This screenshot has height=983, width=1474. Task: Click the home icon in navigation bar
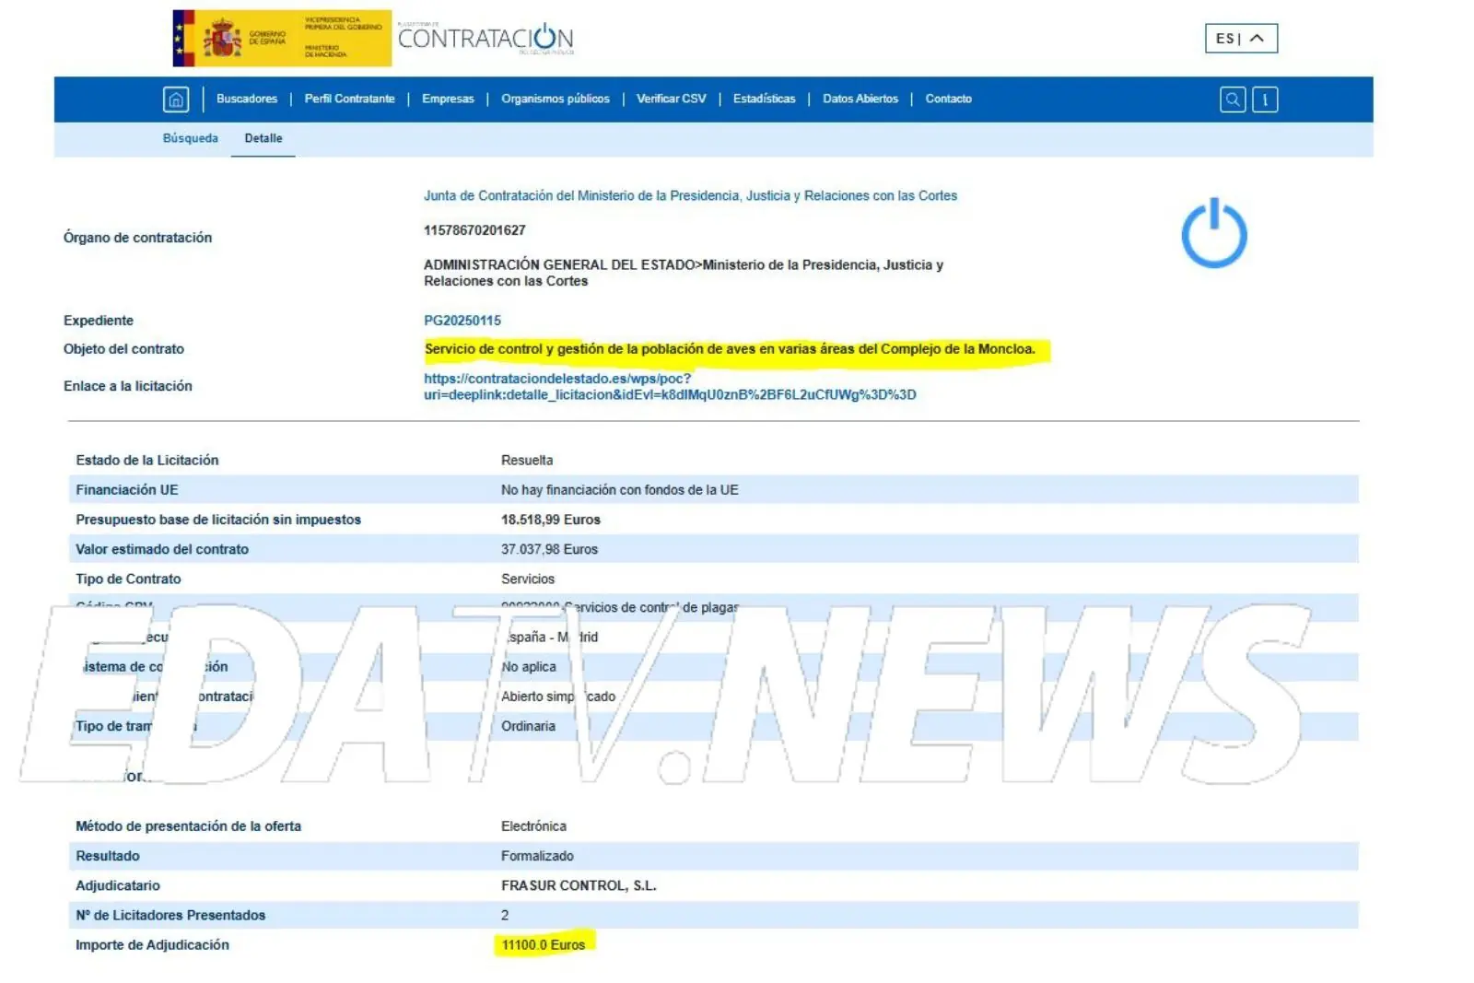[176, 99]
